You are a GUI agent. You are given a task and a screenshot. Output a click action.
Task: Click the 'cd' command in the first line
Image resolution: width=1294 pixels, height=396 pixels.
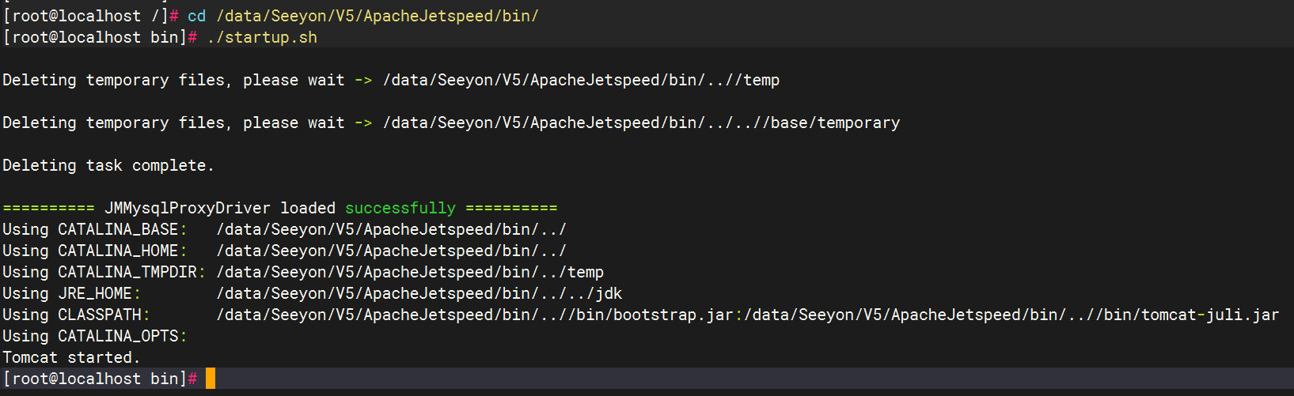[x=196, y=16]
